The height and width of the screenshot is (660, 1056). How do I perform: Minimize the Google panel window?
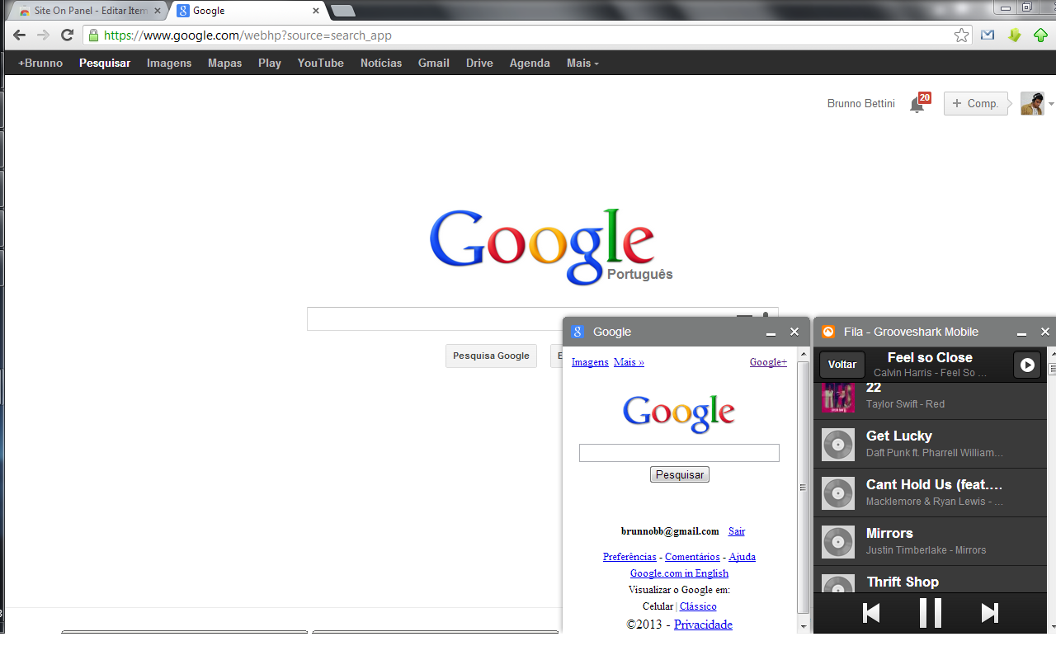click(x=771, y=332)
